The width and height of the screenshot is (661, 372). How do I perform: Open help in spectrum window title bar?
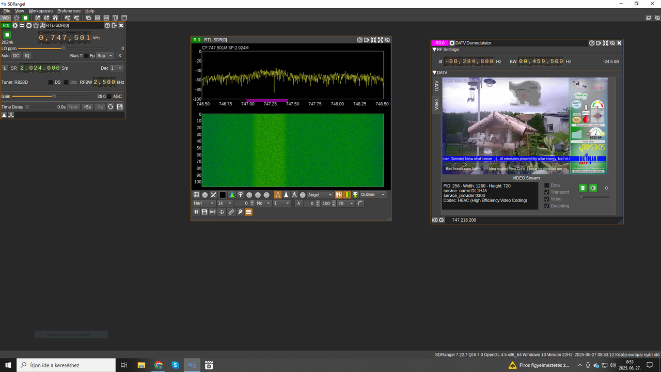(360, 40)
